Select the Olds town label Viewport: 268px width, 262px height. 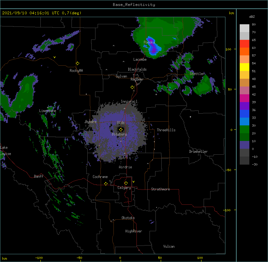pyautogui.click(x=121, y=123)
